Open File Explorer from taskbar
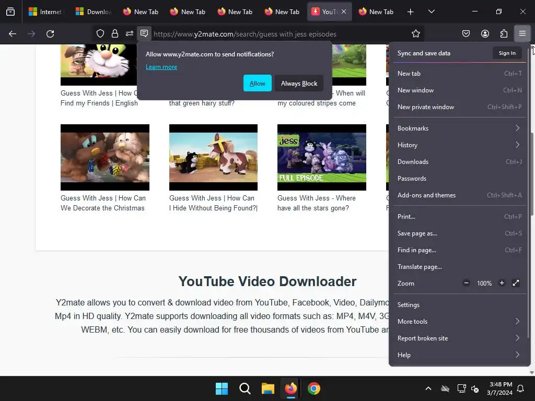535x401 pixels. (268, 388)
